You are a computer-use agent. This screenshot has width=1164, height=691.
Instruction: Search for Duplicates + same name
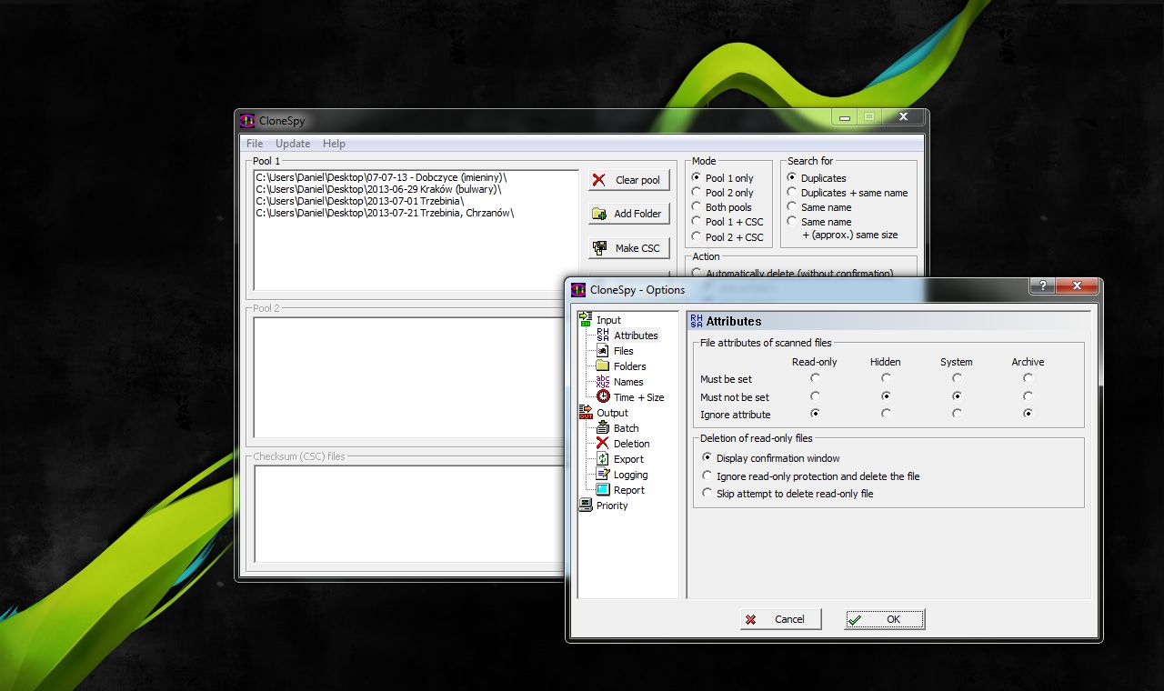[x=848, y=193]
